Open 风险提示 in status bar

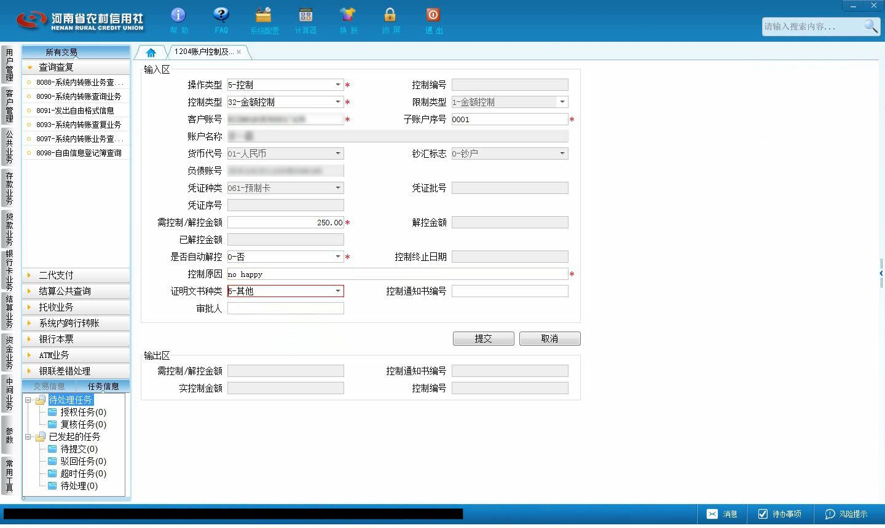(846, 514)
